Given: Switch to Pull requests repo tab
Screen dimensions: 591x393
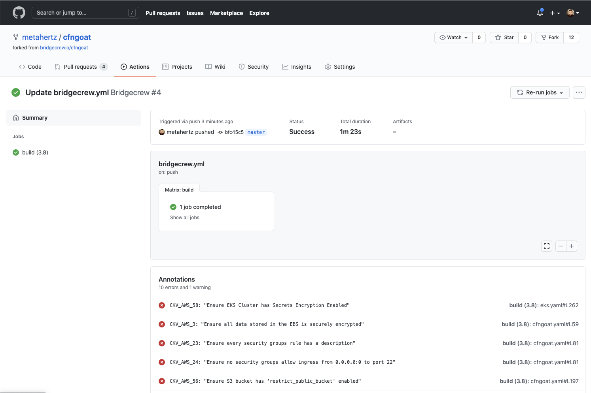Looking at the screenshot, I should [x=81, y=67].
